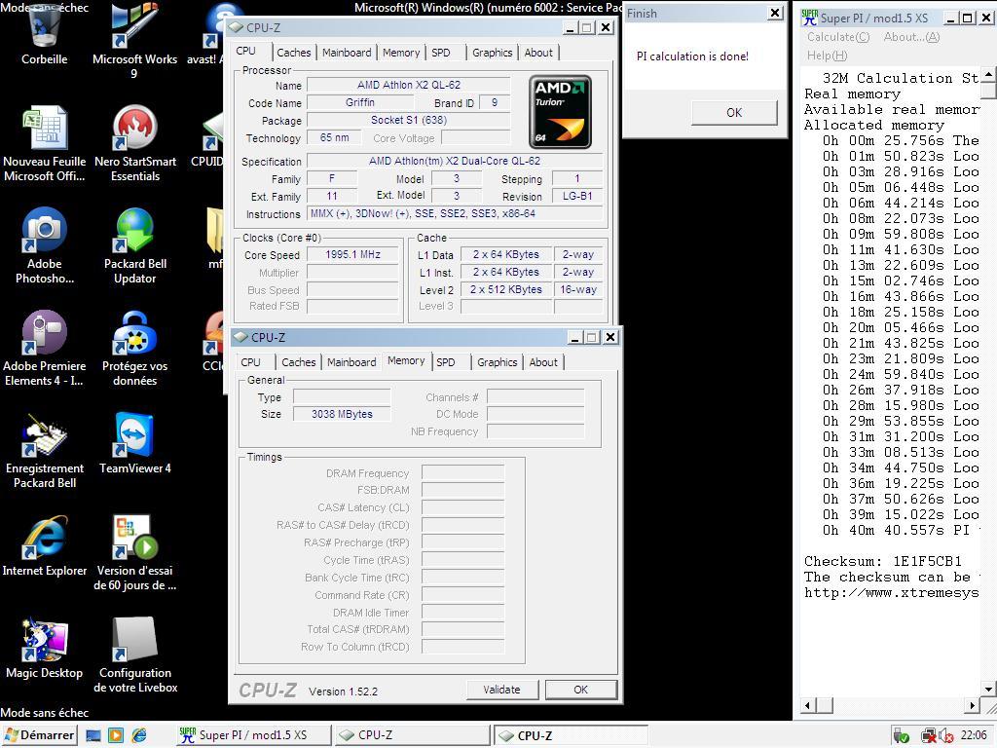The image size is (997, 748).
Task: Close the Finish dialog
Action: click(774, 14)
